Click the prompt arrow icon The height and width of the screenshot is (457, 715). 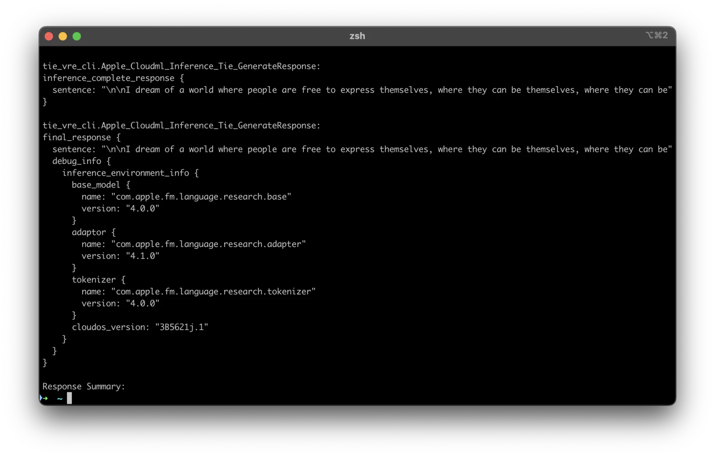[44, 398]
